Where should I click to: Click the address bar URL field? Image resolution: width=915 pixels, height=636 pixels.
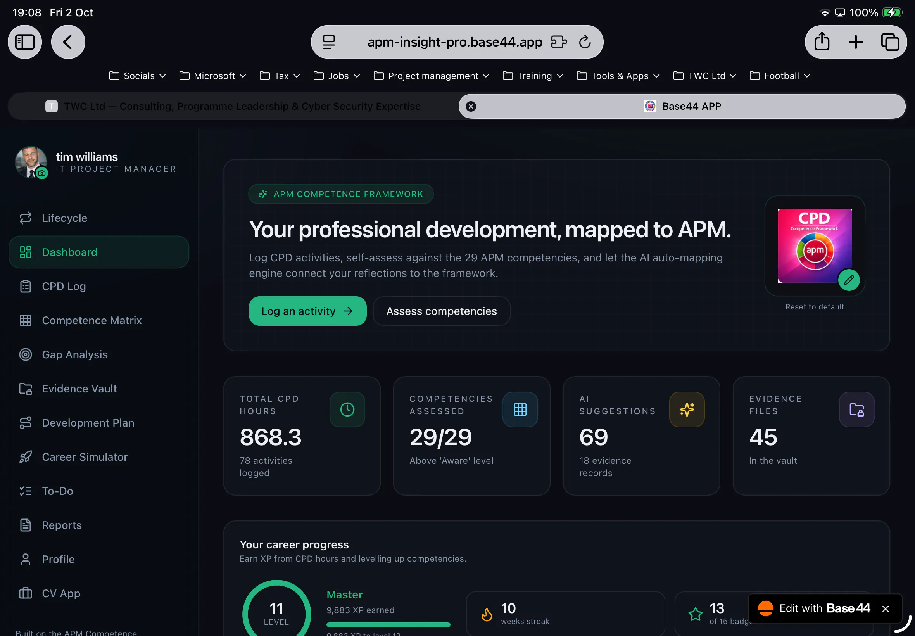click(x=457, y=42)
